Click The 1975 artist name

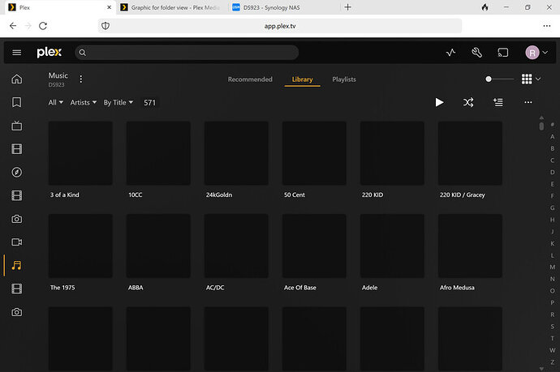[62, 288]
